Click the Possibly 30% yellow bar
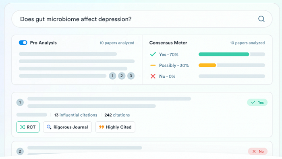Viewport: 282px width, 159px height. pyautogui.click(x=207, y=65)
